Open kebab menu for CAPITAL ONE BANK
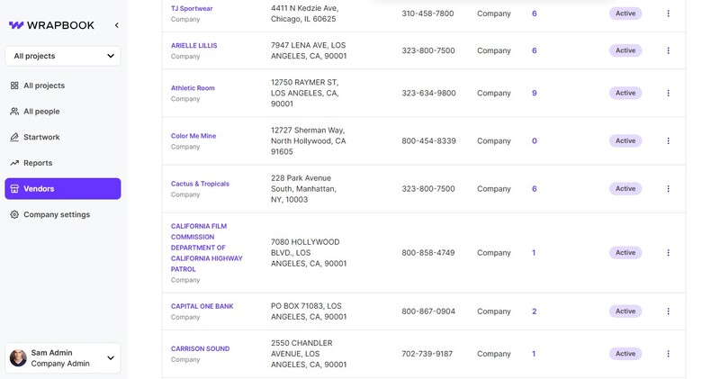This screenshot has height=379, width=720. pos(668,311)
